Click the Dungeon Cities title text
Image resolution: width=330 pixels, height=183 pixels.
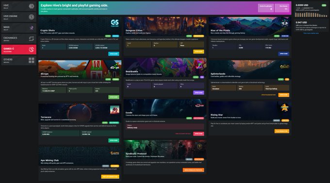tap(134, 30)
